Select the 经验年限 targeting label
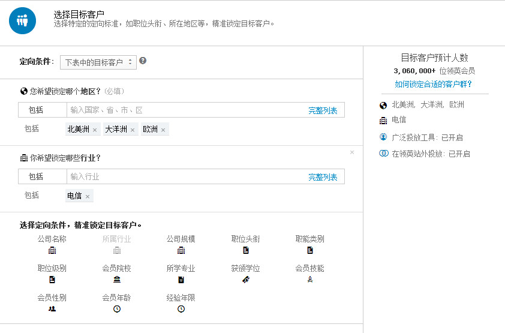 tap(181, 298)
